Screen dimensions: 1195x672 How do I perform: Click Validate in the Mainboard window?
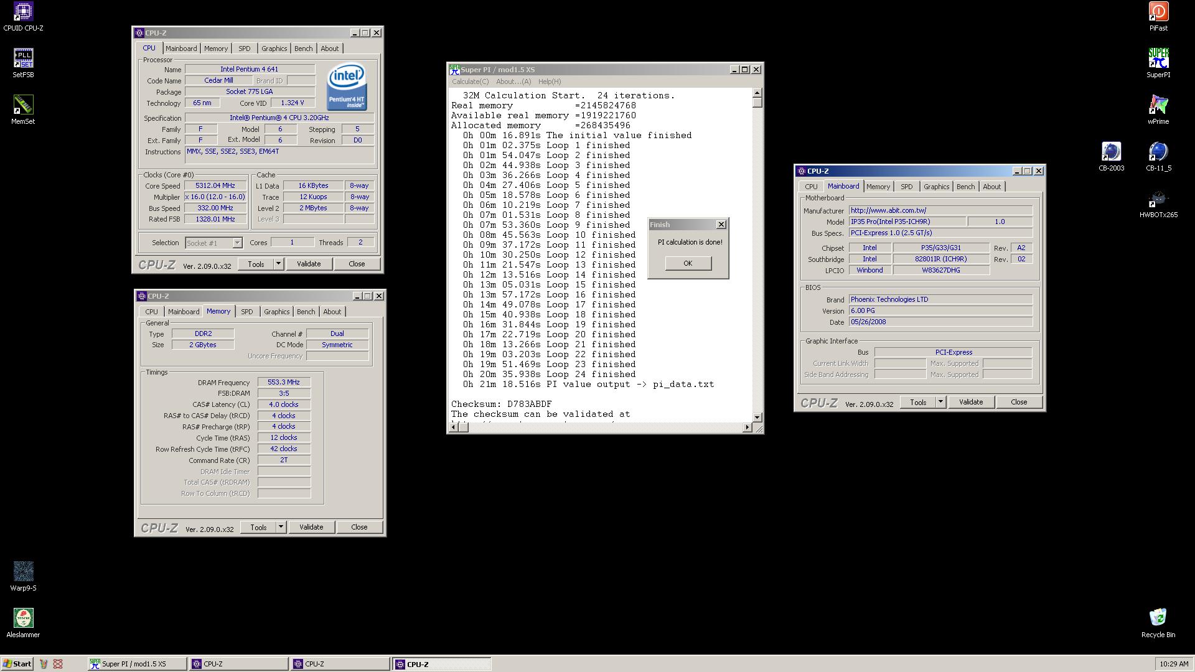pos(971,402)
